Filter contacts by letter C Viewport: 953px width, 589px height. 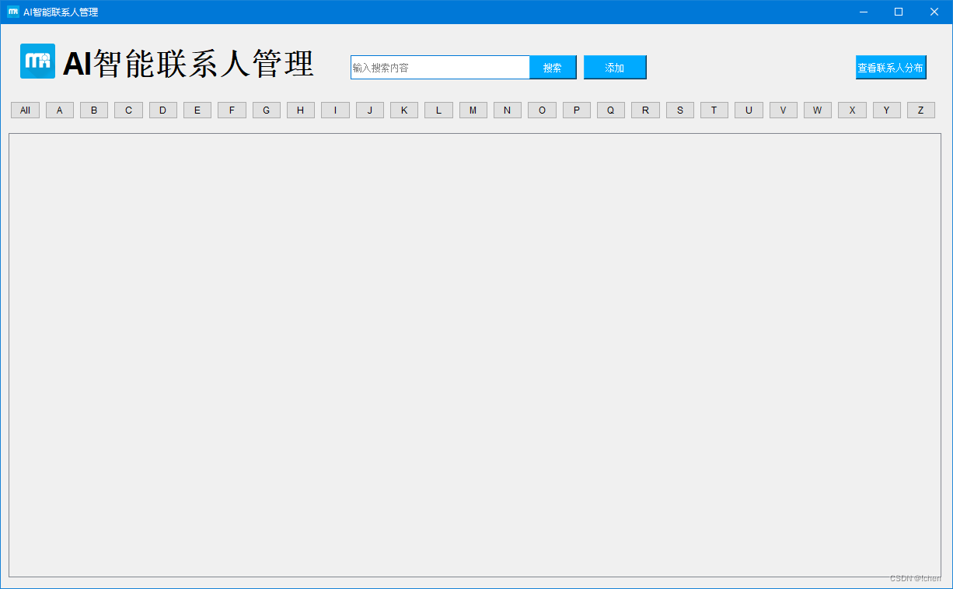[x=128, y=110]
